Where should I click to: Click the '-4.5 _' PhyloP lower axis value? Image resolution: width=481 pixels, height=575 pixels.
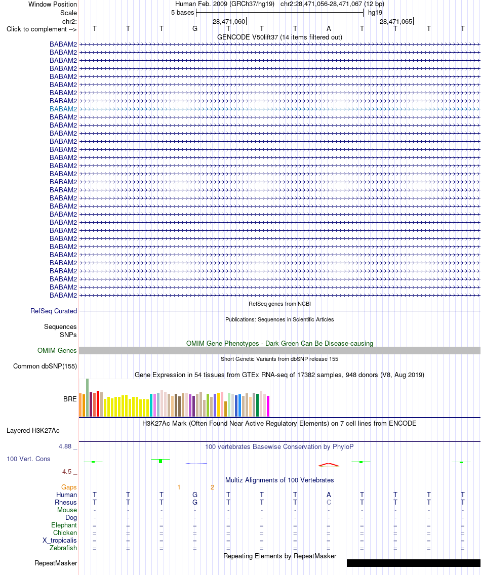point(69,472)
